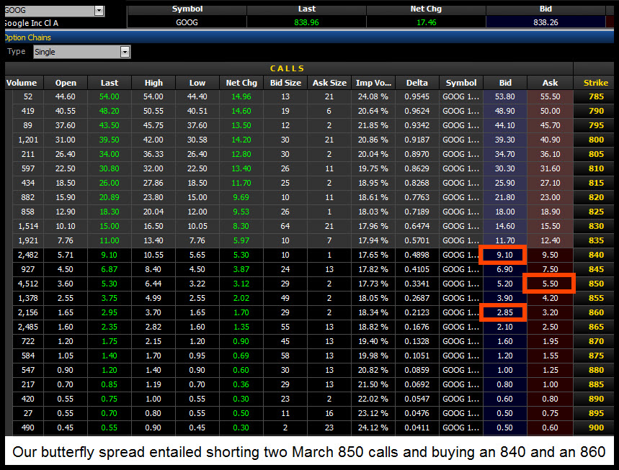The image size is (619, 470).
Task: Click bid size 64 in 830 row
Action: (x=285, y=226)
